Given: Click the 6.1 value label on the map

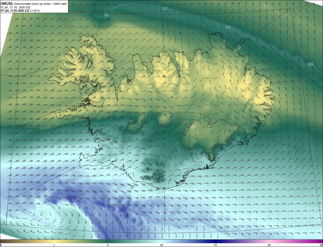Looking at the screenshot, I should tap(107, 15).
